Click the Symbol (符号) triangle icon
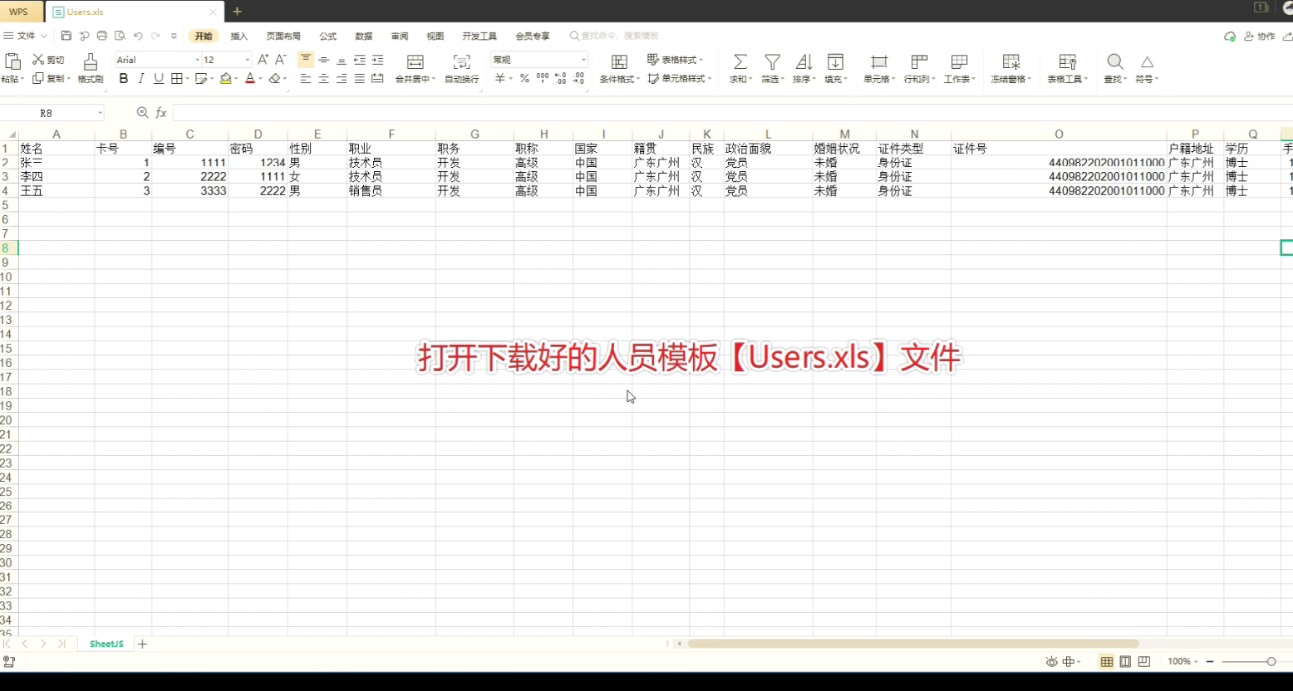 point(1147,62)
